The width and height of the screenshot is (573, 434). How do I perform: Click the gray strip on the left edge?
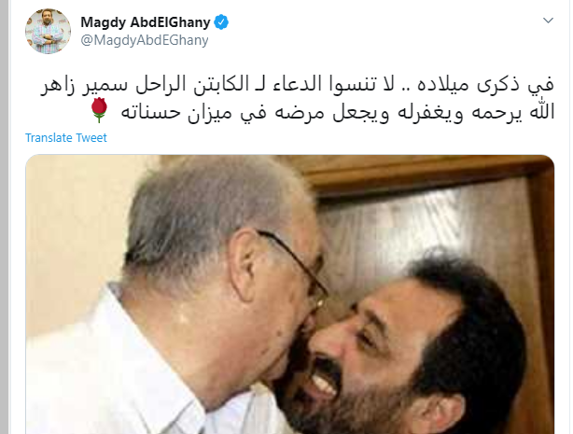click(x=4, y=217)
